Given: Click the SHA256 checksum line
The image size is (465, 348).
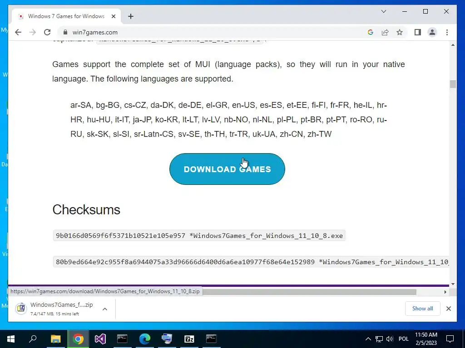Looking at the screenshot, I should click(252, 262).
